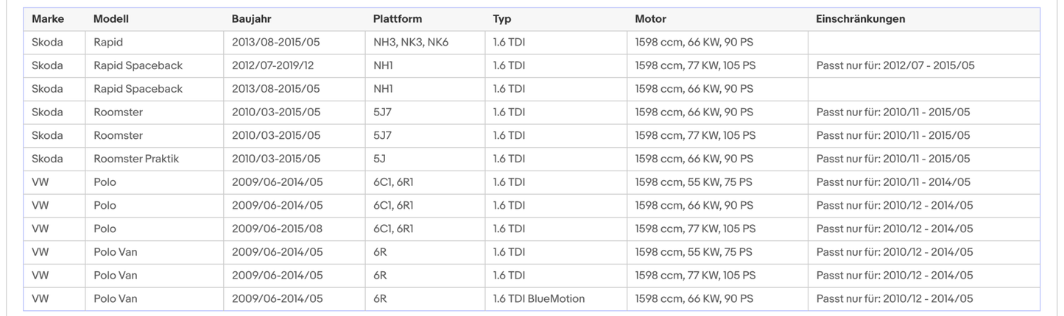Image resolution: width=1064 pixels, height=316 pixels.
Task: Select the 'NH3, NK3, NK6' platform cell
Action: tap(410, 43)
